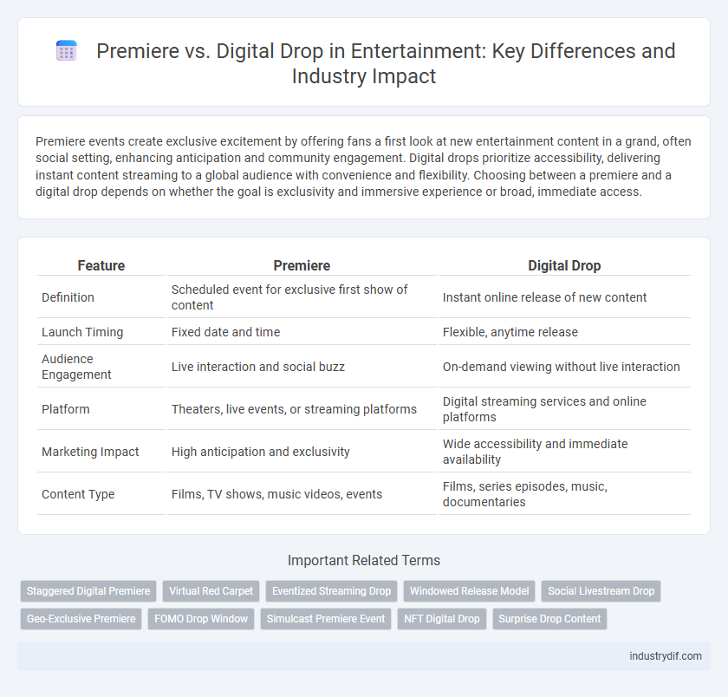Select the Digital Drop column header
Image resolution: width=728 pixels, height=697 pixels.
pyautogui.click(x=564, y=265)
